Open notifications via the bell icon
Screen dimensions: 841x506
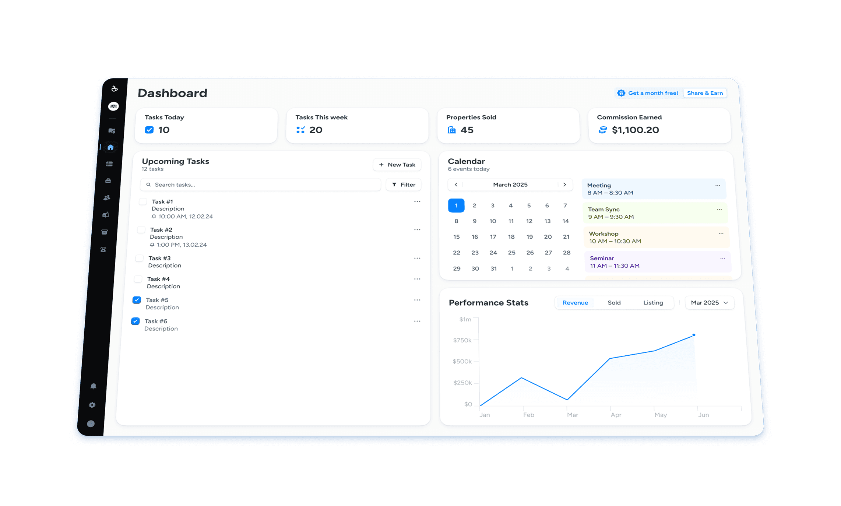(93, 386)
